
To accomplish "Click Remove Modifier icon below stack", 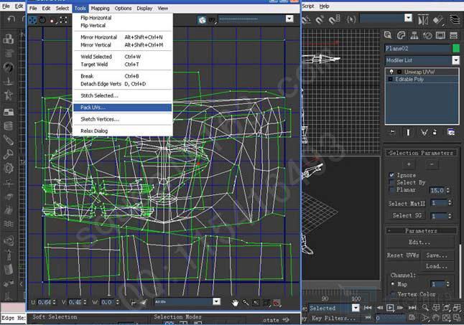I will [x=435, y=132].
